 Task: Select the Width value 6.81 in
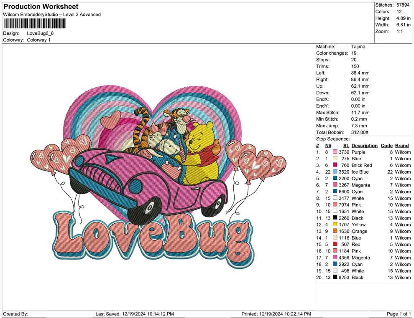(404, 25)
